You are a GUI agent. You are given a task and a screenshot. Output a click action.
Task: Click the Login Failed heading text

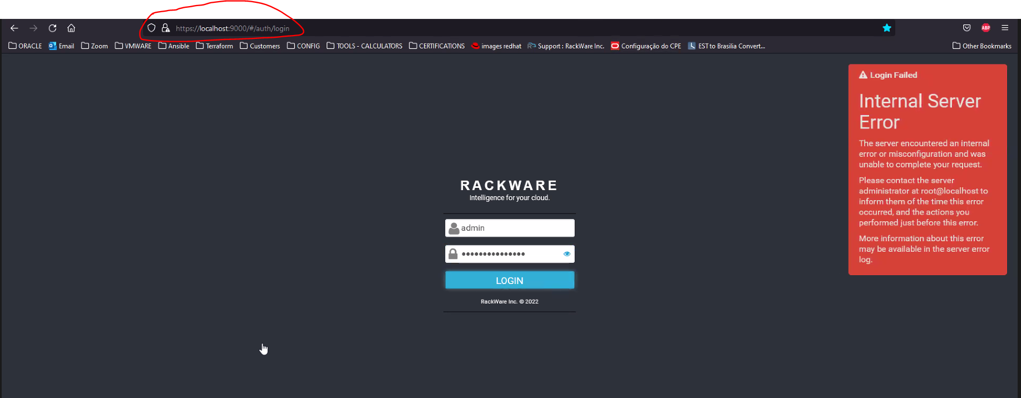coord(894,75)
